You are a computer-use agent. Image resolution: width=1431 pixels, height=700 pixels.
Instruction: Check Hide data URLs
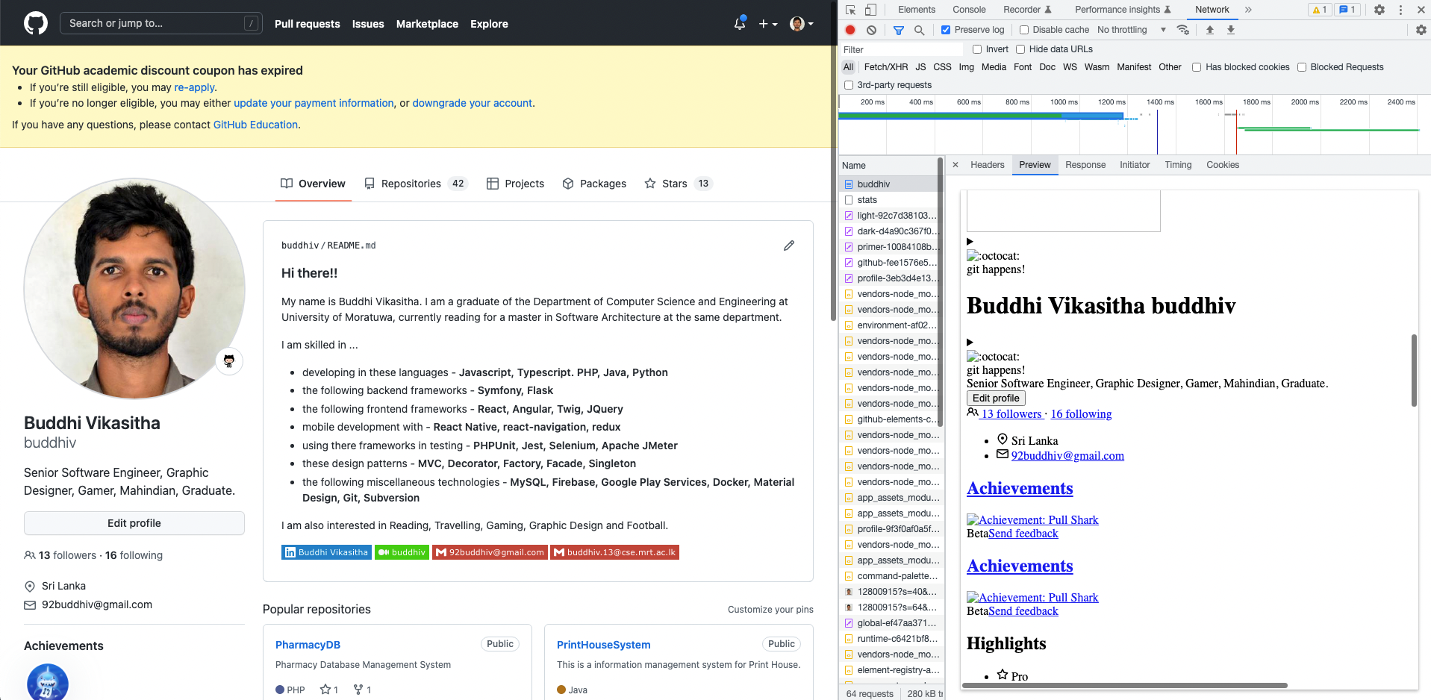tap(1020, 49)
